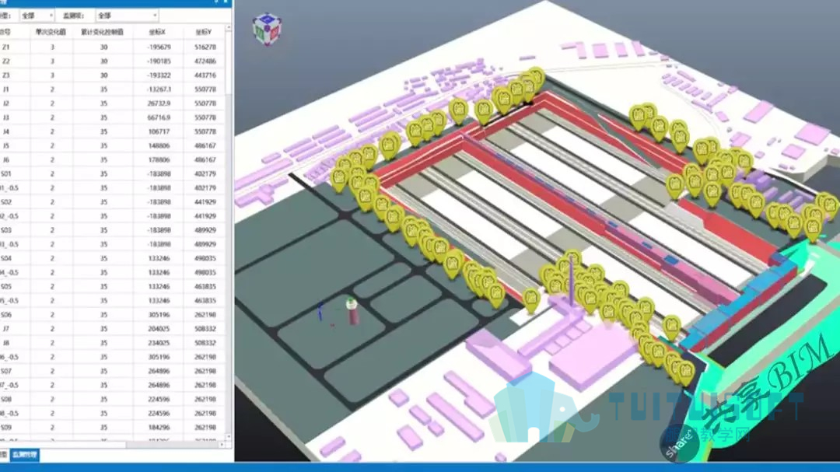Select the J1 row label

[6, 89]
